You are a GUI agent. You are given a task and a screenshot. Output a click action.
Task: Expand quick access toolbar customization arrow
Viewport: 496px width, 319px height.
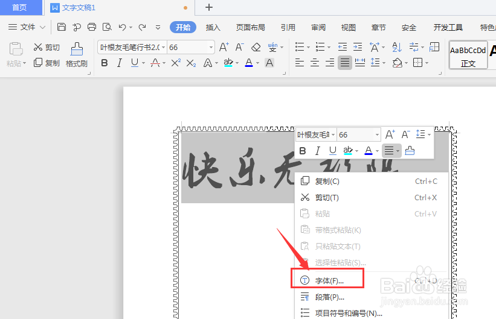[158, 28]
